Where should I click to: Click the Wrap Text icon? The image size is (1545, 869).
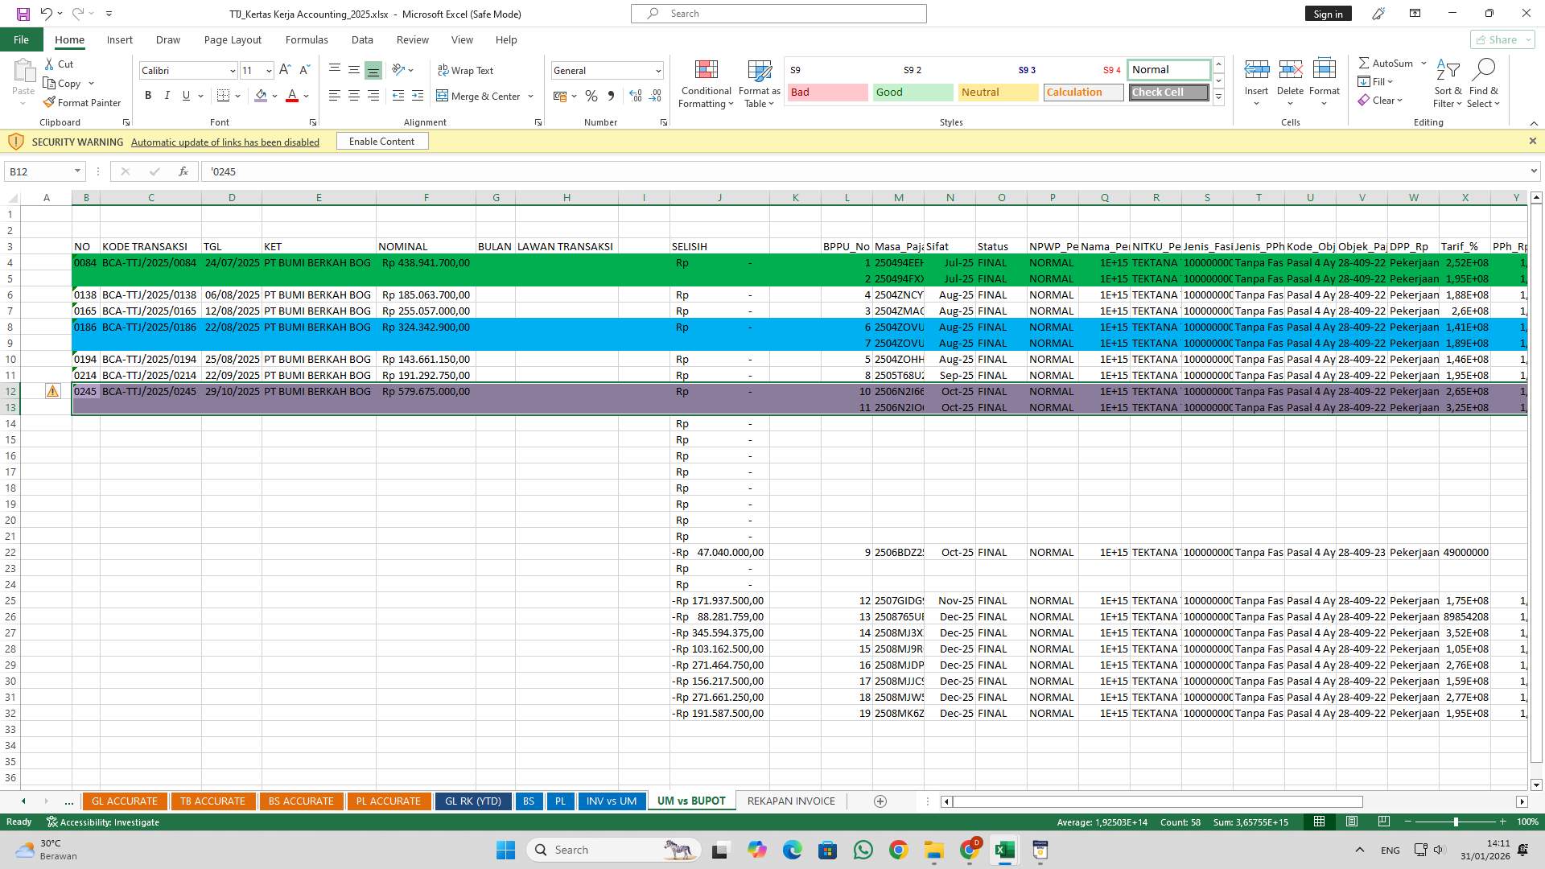pos(467,70)
